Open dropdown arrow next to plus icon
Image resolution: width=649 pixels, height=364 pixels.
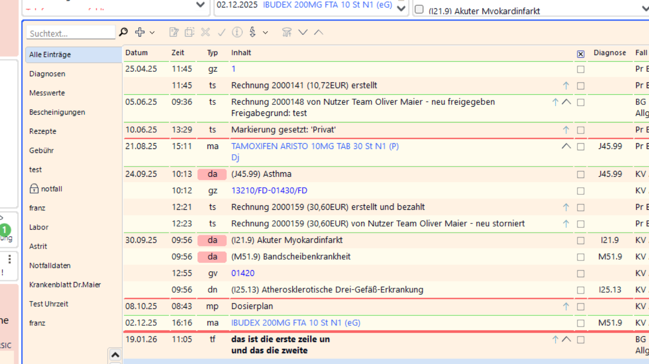pos(152,33)
